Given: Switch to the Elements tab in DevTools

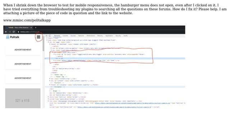Looking at the screenshot, I should pyautogui.click(x=57, y=36).
